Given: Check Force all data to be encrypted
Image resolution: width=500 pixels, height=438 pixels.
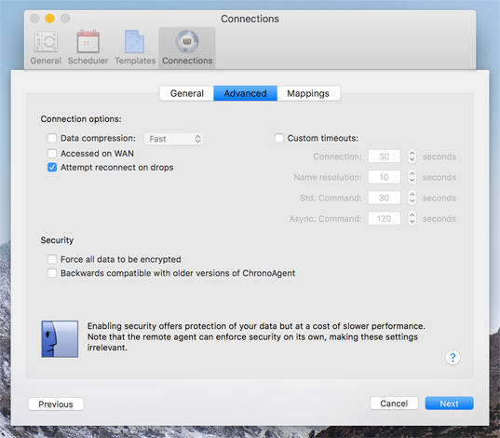Looking at the screenshot, I should point(52,259).
